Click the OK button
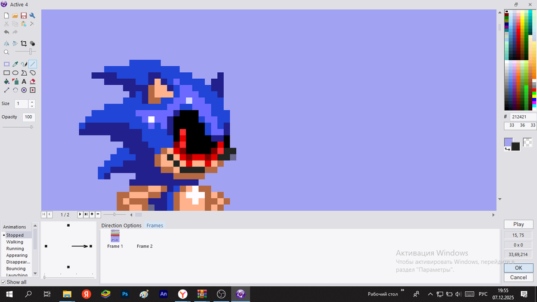Screen dimensions: 537x302 [519, 268]
